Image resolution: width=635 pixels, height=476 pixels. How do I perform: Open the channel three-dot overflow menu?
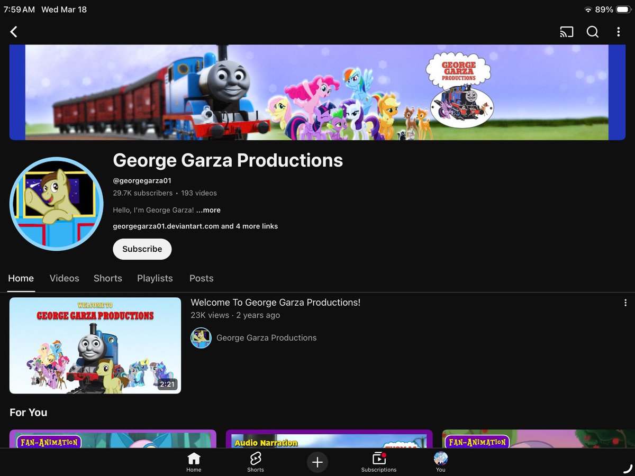[x=618, y=32]
